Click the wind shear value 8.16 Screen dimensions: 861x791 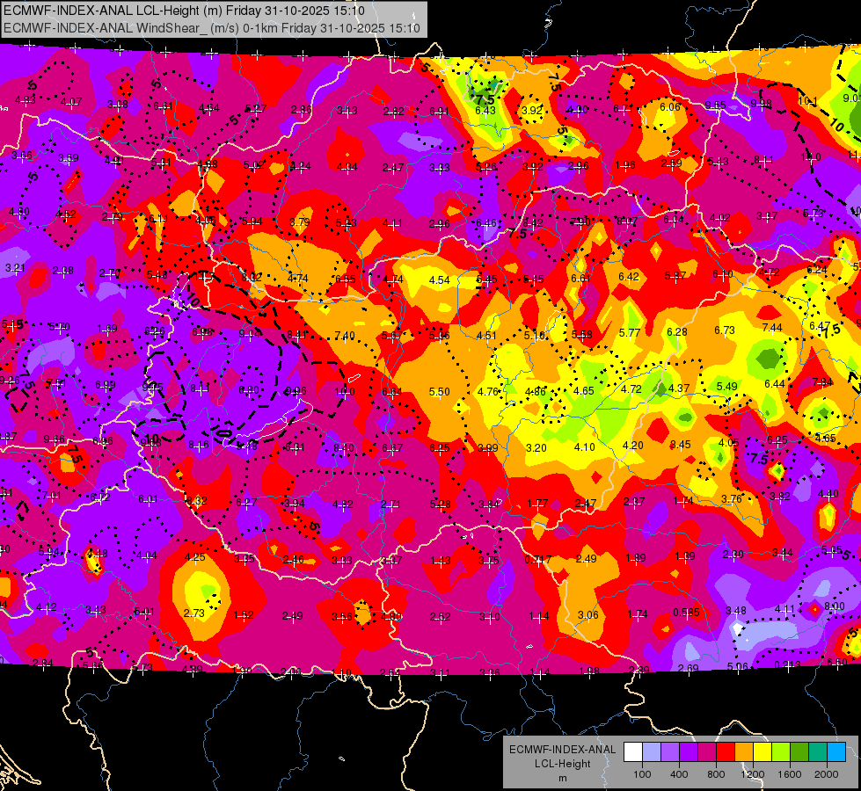(198, 445)
